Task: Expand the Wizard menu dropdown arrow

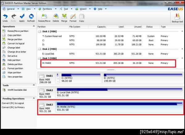Action: tap(90, 9)
